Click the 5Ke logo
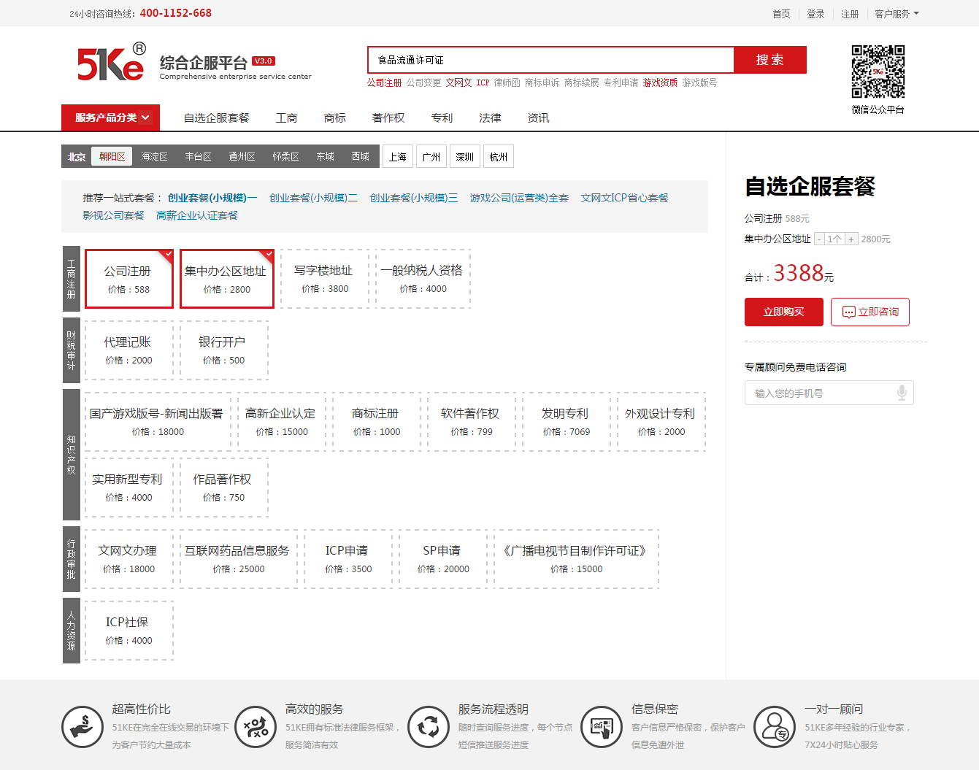Image resolution: width=979 pixels, height=770 pixels. [112, 62]
